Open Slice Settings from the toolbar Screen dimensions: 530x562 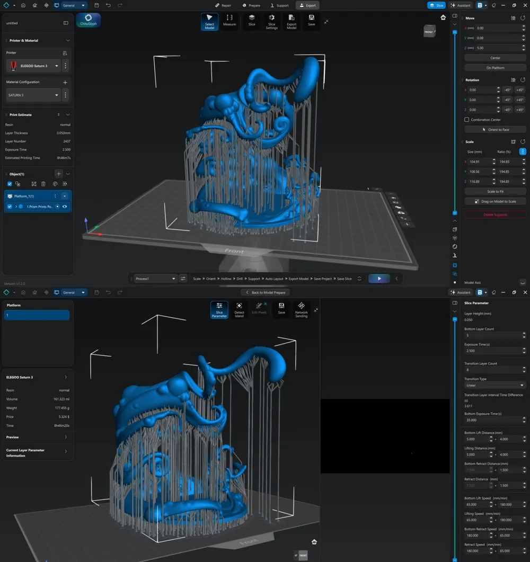(271, 22)
